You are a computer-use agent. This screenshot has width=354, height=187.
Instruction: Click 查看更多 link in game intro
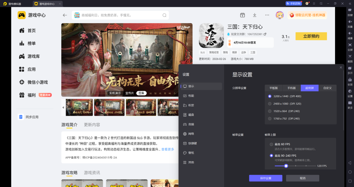click(168, 149)
